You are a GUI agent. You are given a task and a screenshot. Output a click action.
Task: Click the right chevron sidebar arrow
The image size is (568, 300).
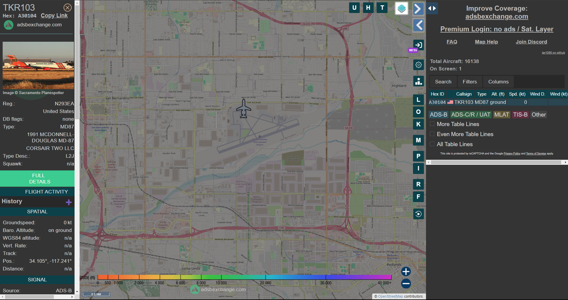[x=418, y=9]
